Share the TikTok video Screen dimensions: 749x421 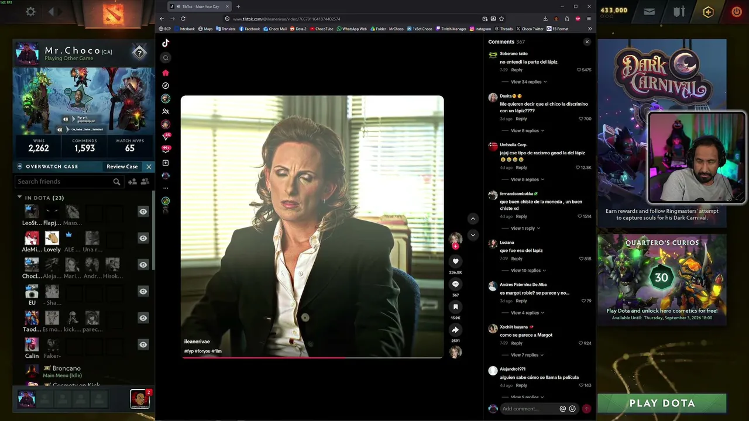[x=455, y=330]
